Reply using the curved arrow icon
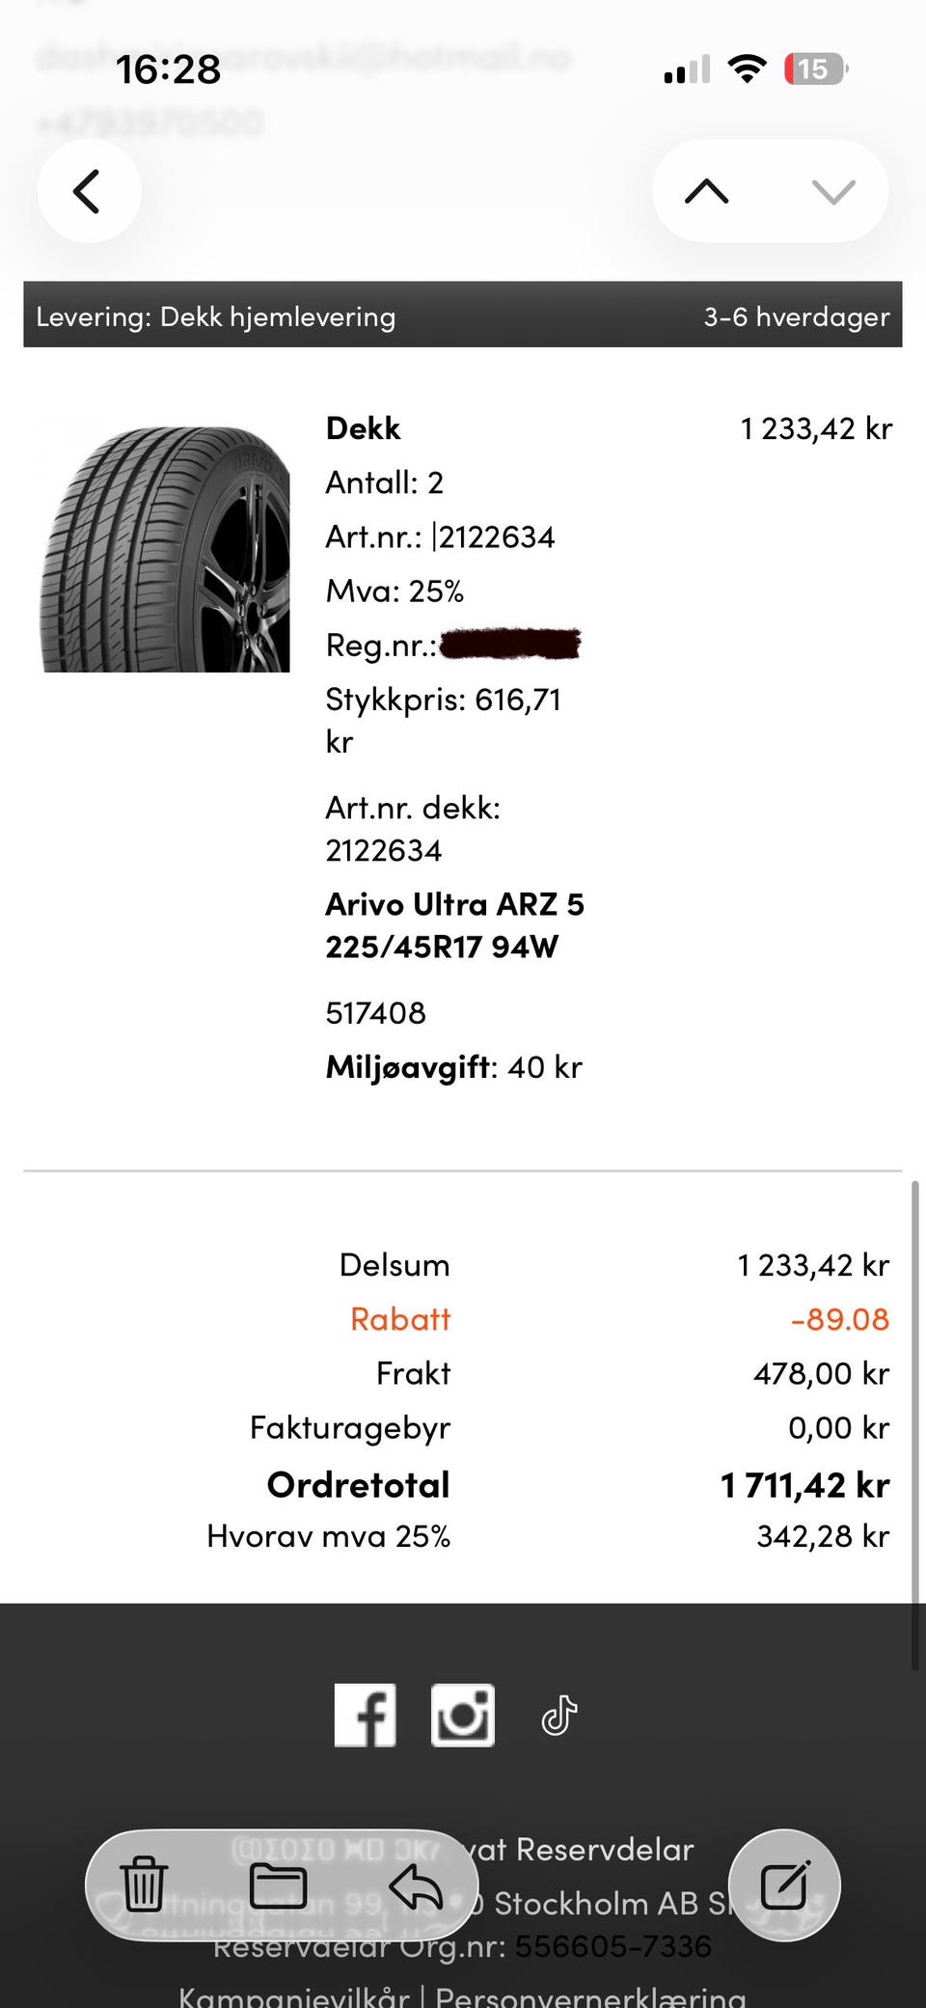 click(x=416, y=1884)
